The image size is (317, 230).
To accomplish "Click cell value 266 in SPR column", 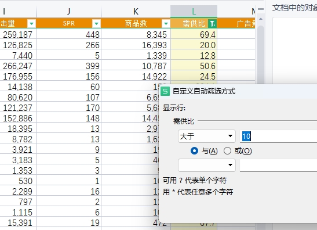I will tap(93, 45).
